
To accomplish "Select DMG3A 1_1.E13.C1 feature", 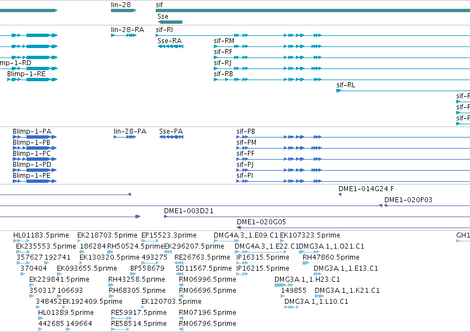I will coord(318,274).
